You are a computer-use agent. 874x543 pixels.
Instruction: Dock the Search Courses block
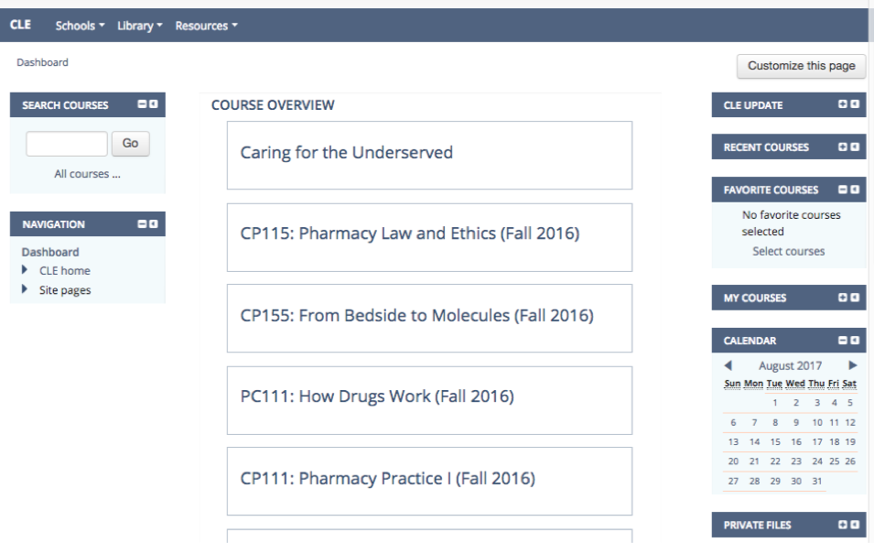[x=154, y=104]
